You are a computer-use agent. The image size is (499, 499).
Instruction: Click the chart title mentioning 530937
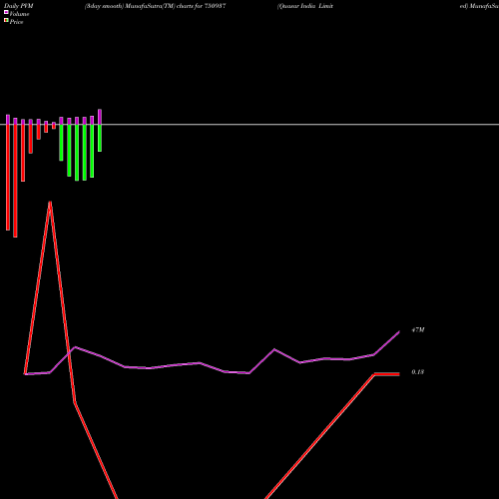(x=156, y=6)
